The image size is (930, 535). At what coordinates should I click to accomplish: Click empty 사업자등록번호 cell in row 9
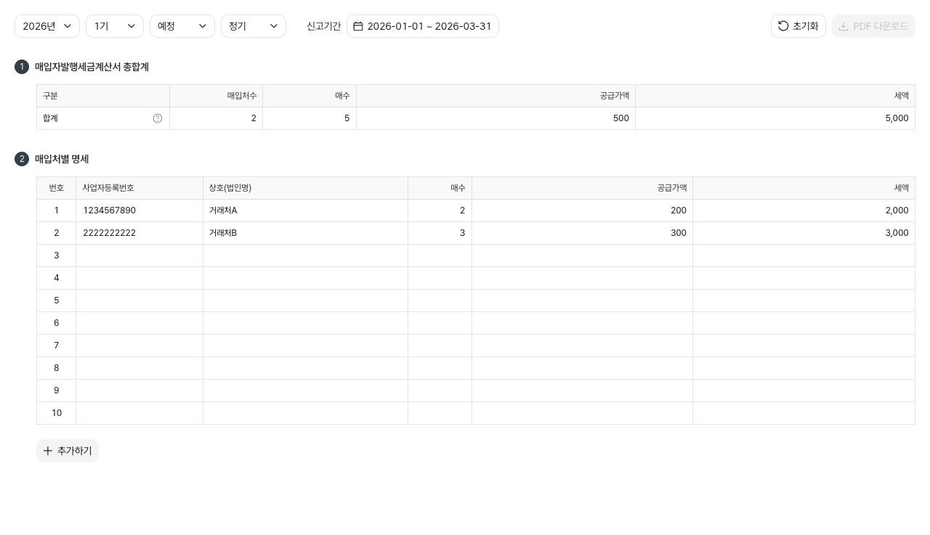(139, 391)
